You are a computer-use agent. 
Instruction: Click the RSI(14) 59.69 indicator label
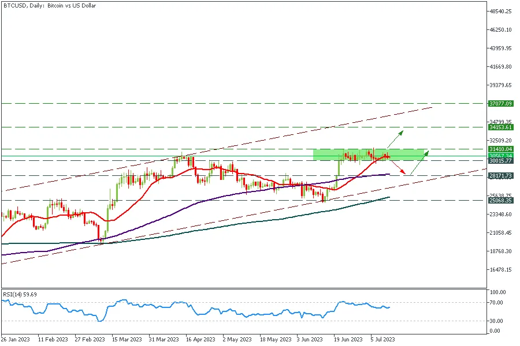coord(20,294)
